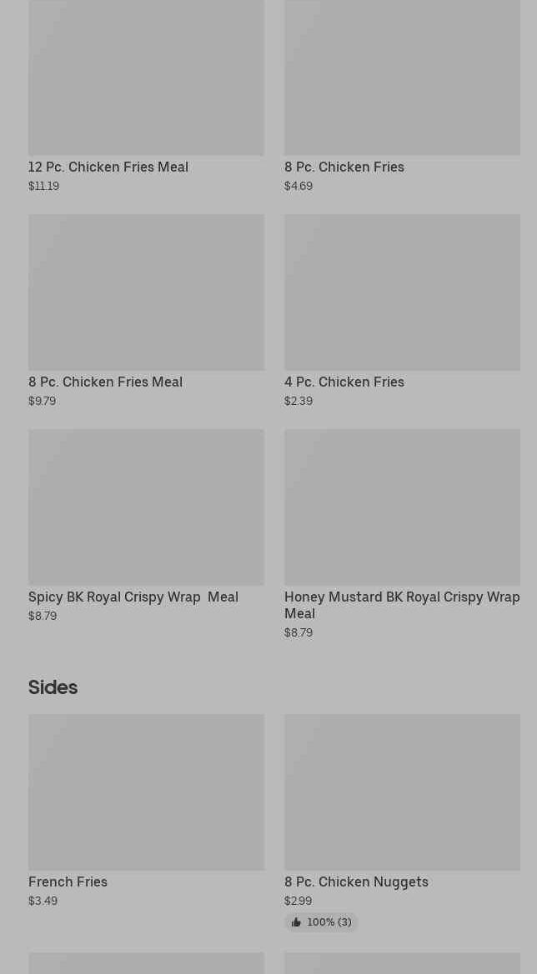Tap the 8 Pc. Chicken Nuggets image
537x974 pixels.
coord(402,792)
